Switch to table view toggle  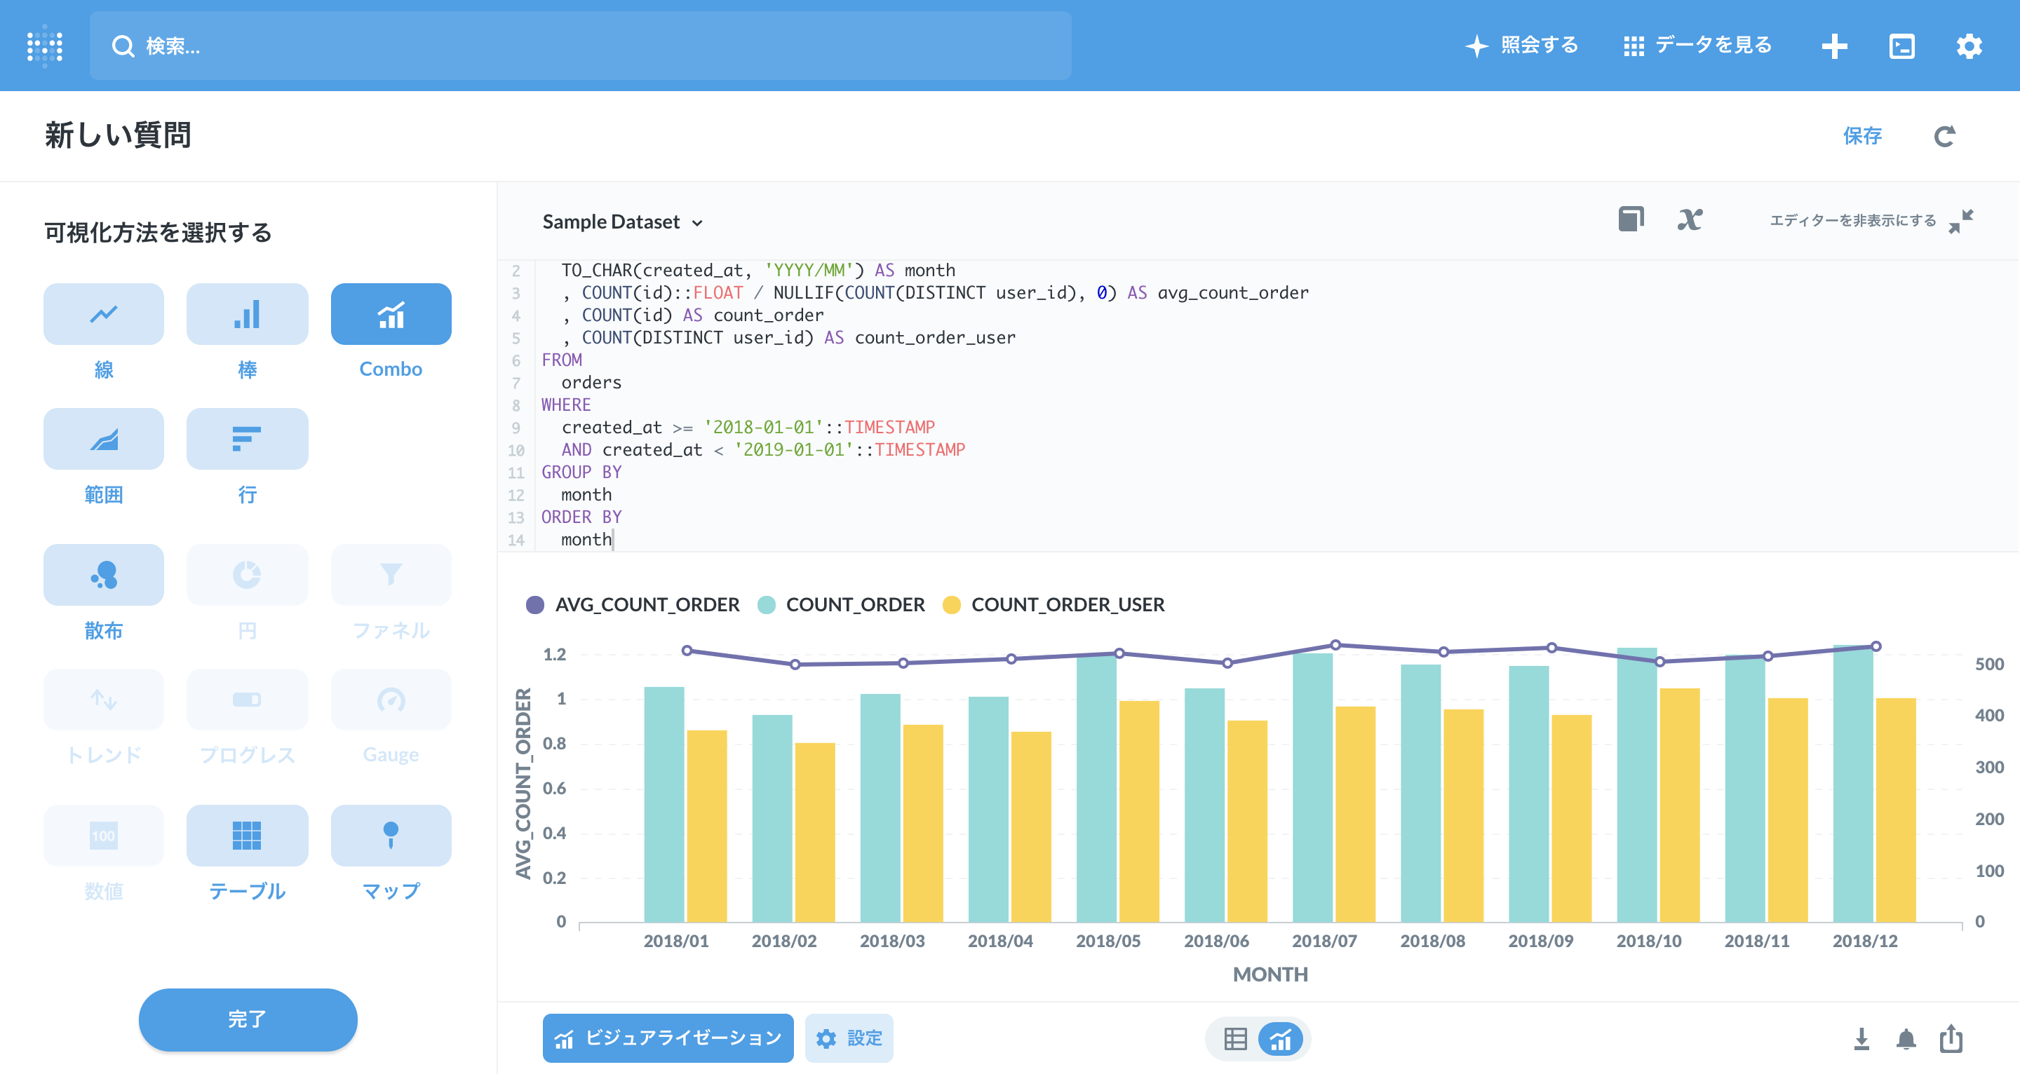tap(1235, 1040)
